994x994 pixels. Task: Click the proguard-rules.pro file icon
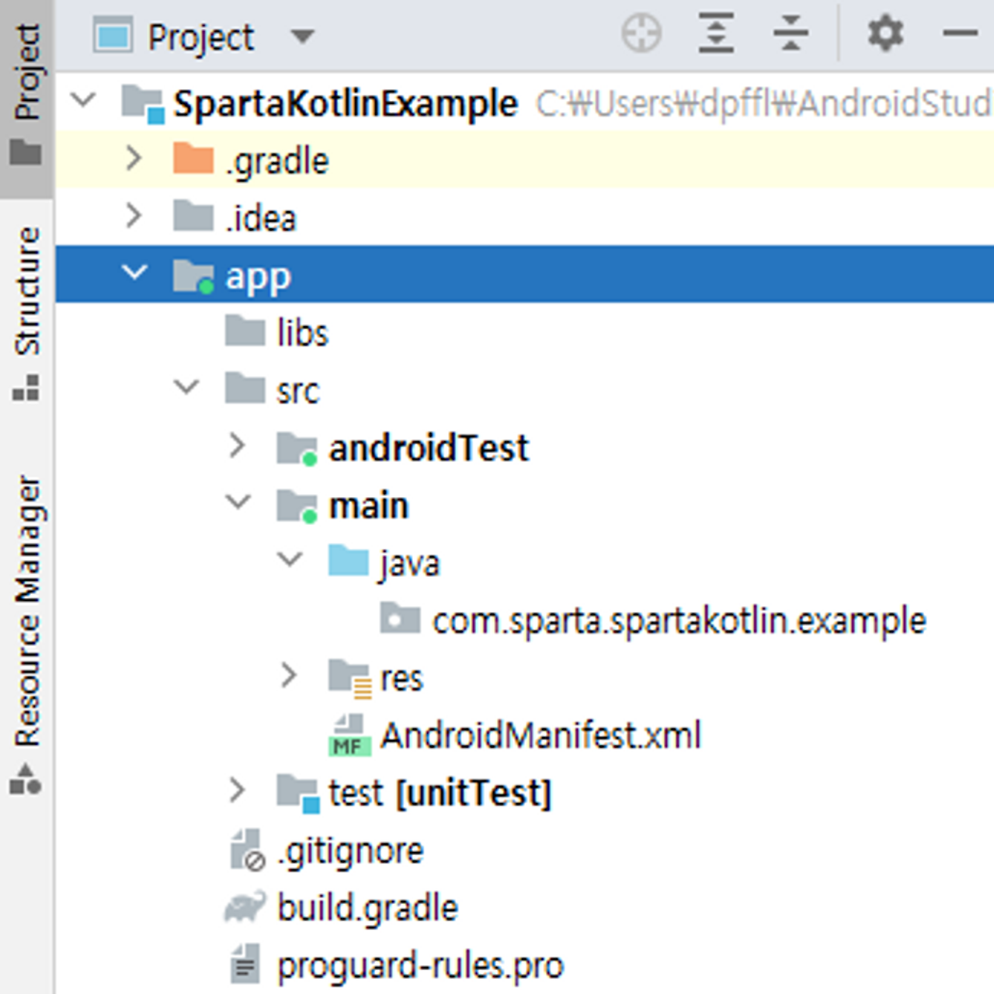click(245, 965)
